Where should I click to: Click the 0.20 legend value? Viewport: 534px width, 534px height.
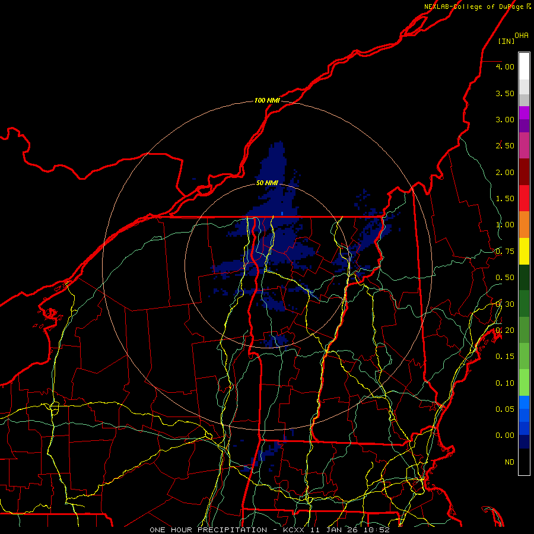(x=505, y=330)
